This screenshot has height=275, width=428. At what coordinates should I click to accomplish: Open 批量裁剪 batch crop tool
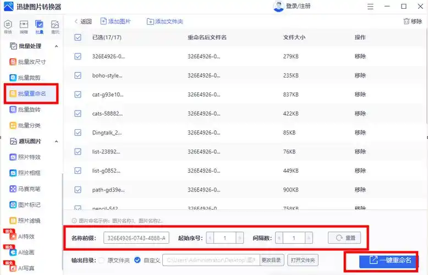(x=25, y=78)
